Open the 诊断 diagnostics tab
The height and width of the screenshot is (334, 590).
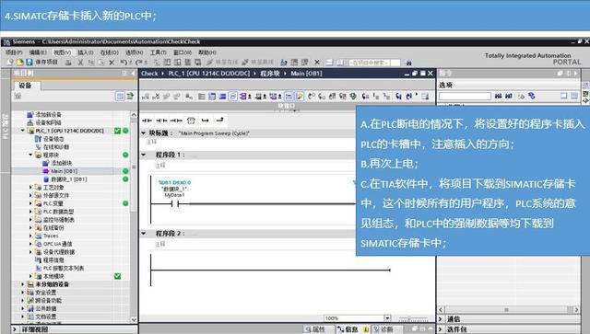(x=383, y=329)
